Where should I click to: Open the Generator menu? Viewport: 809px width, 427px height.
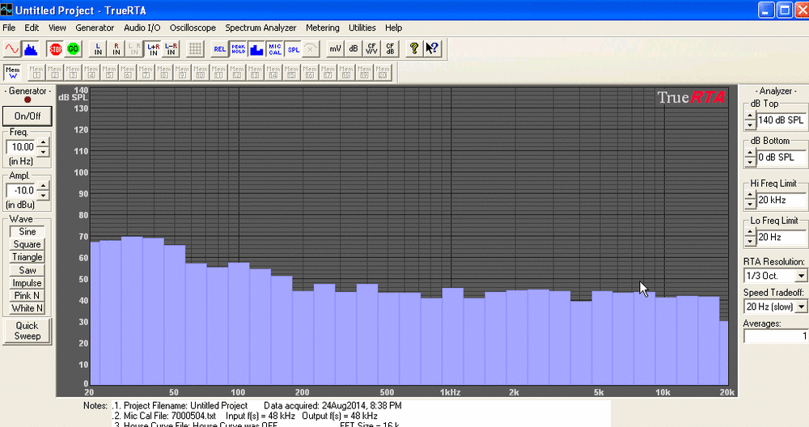[95, 27]
